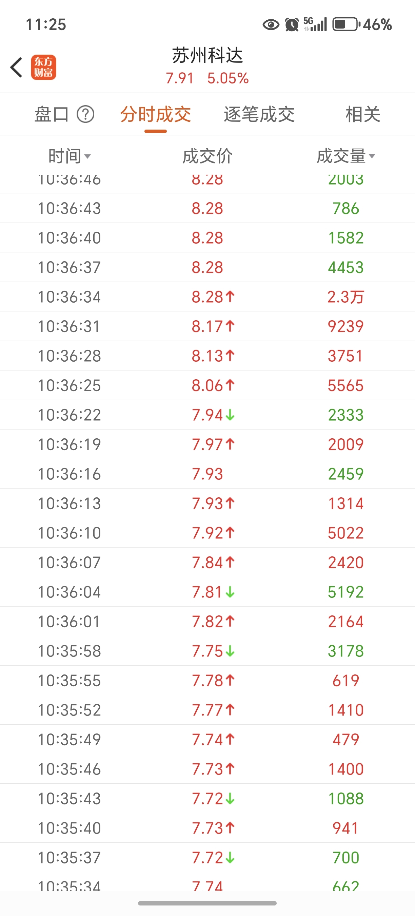Tap the alarm clock status icon
The image size is (415, 916).
[292, 25]
